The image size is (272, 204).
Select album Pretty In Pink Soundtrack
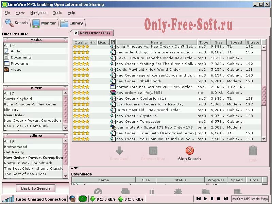pyautogui.click(x=28, y=163)
